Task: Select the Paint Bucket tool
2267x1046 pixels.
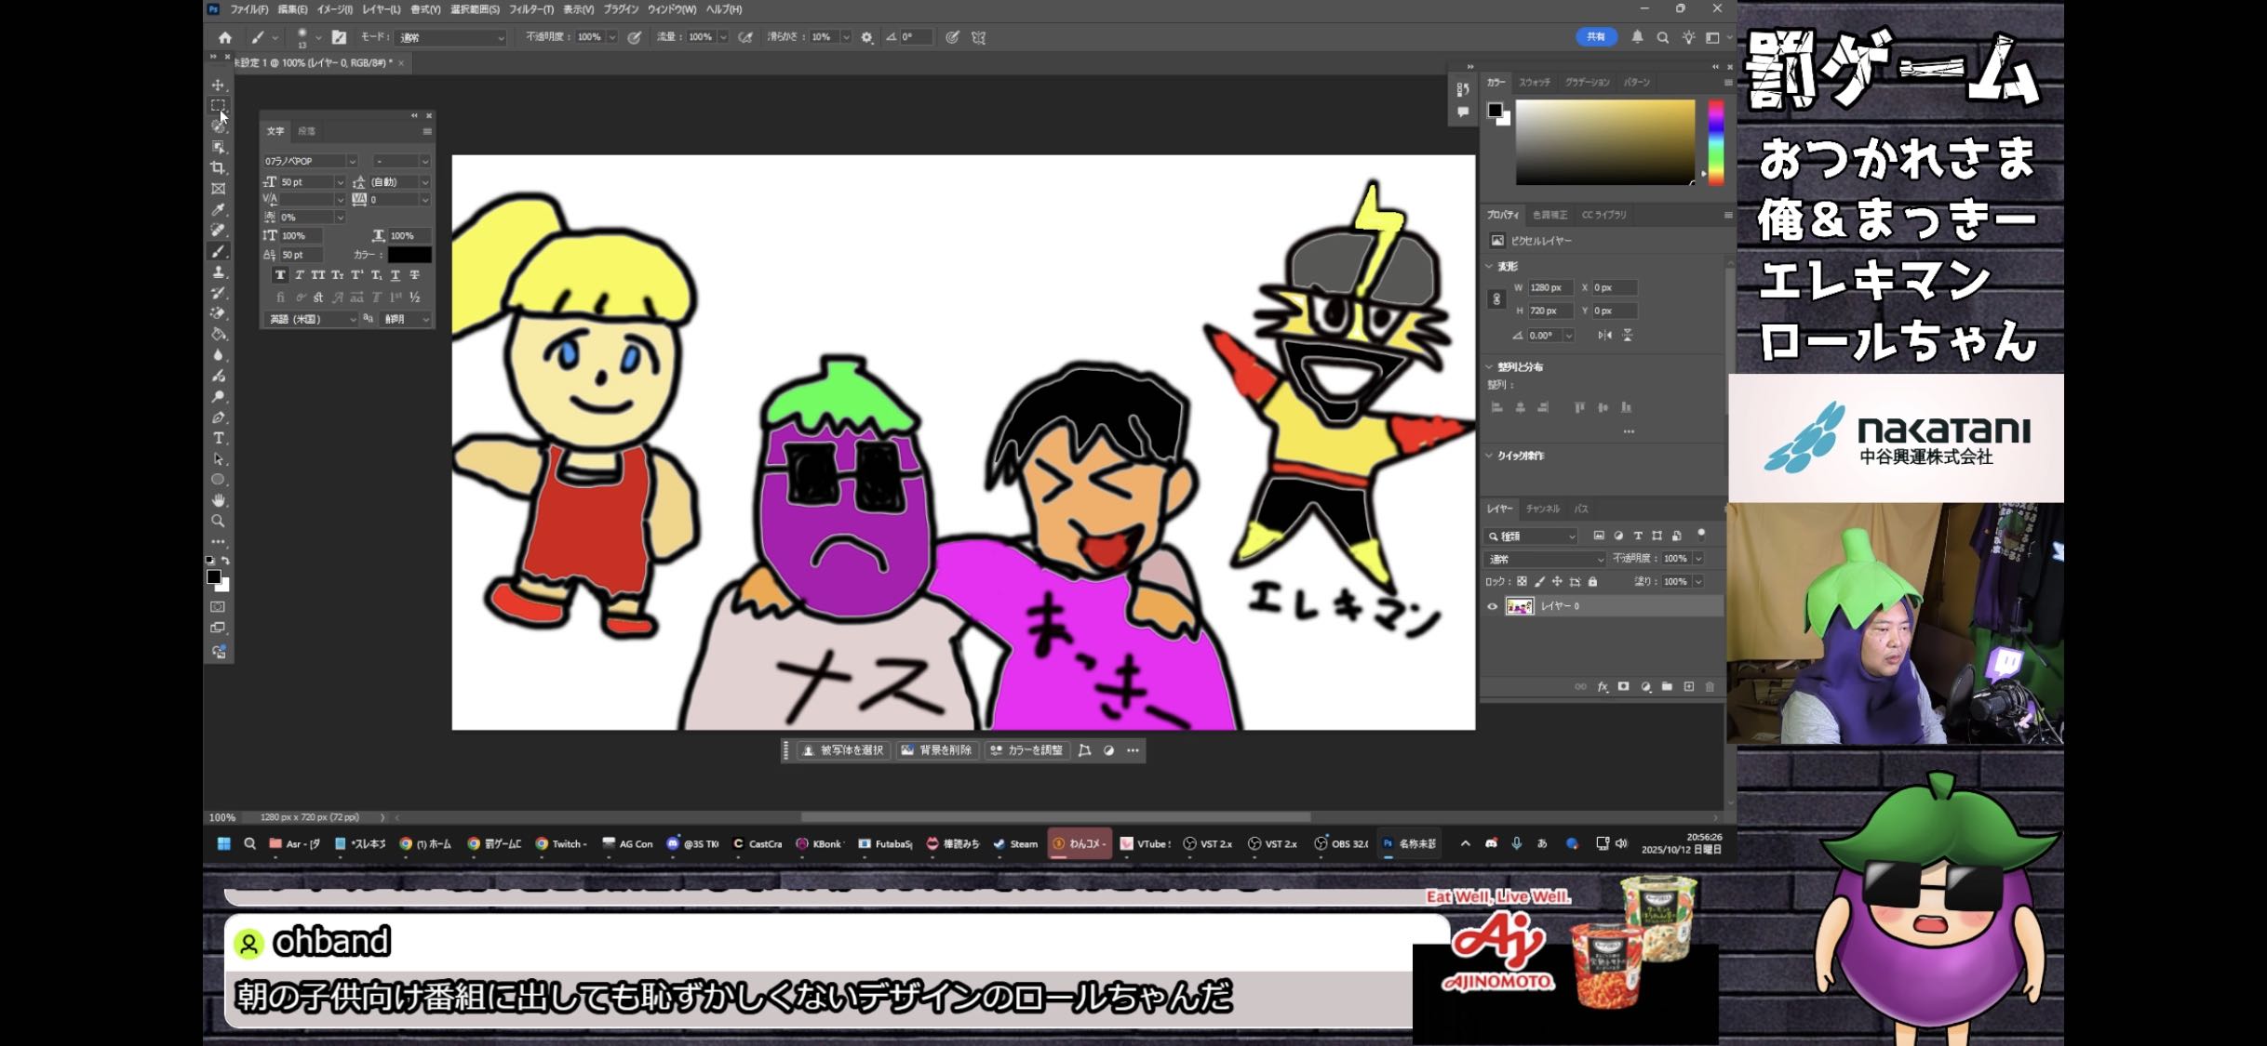Action: (218, 335)
